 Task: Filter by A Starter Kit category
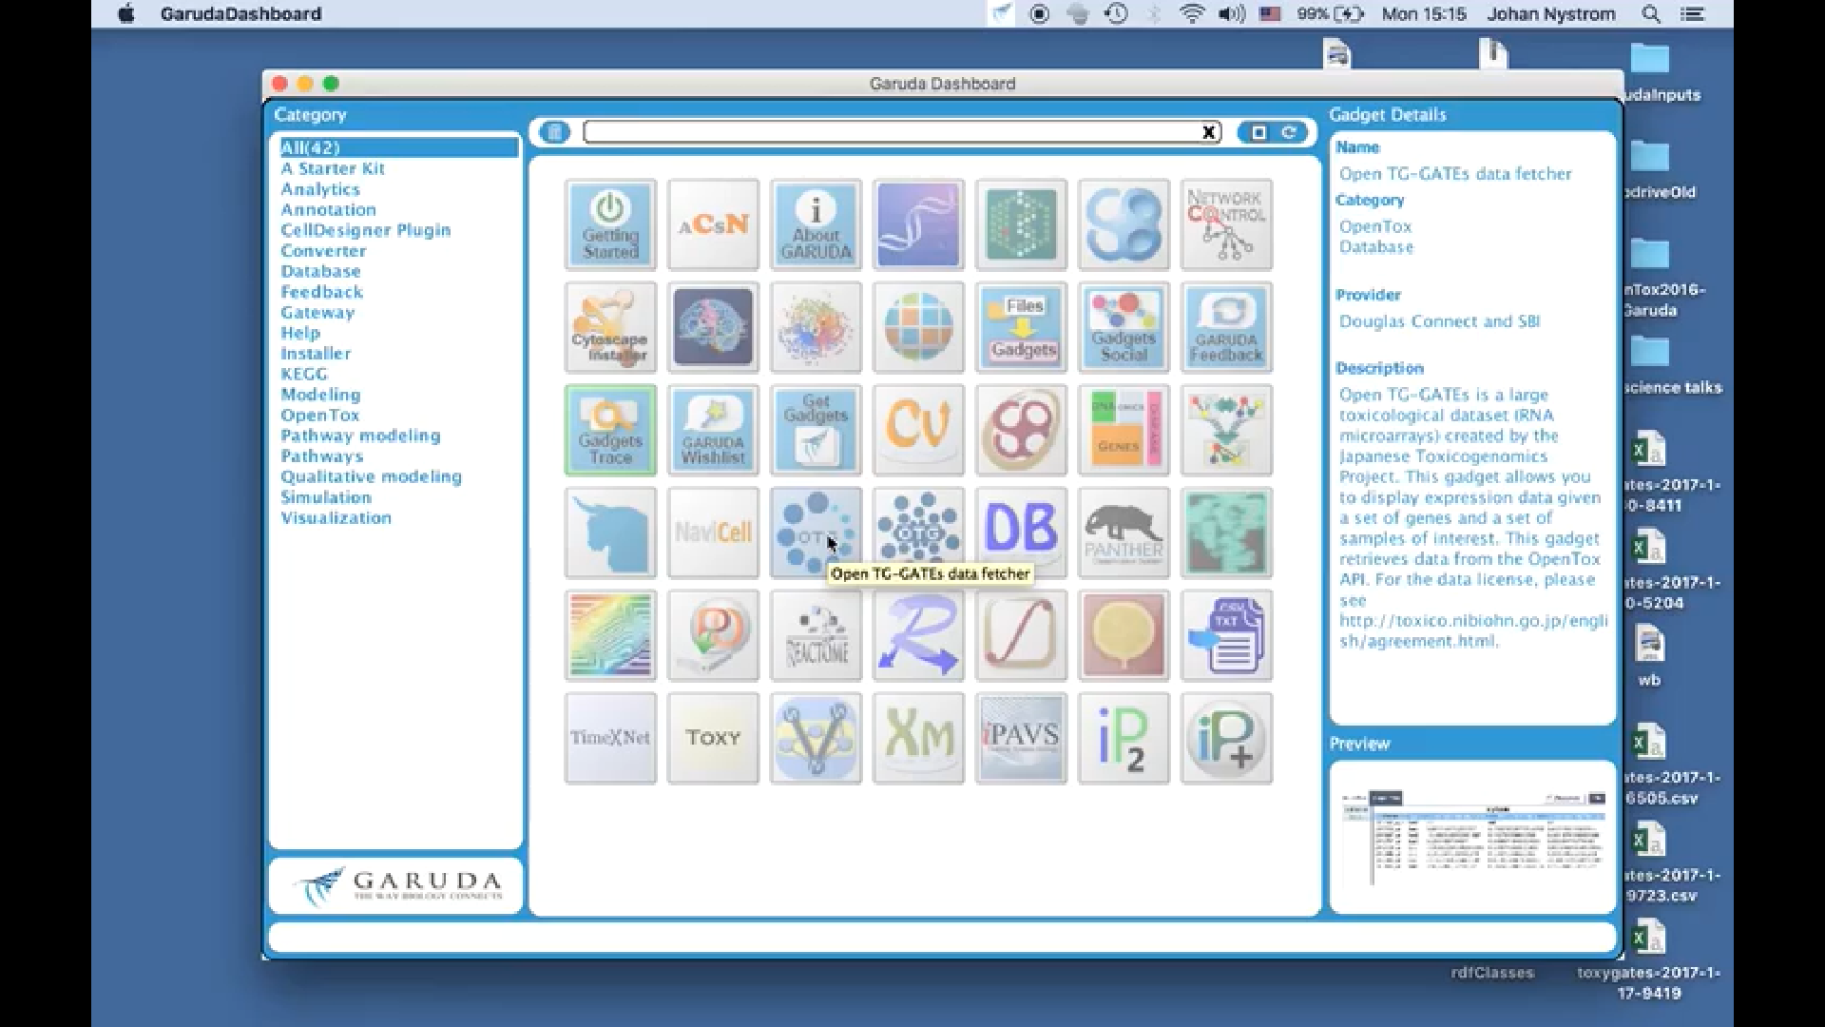point(333,168)
